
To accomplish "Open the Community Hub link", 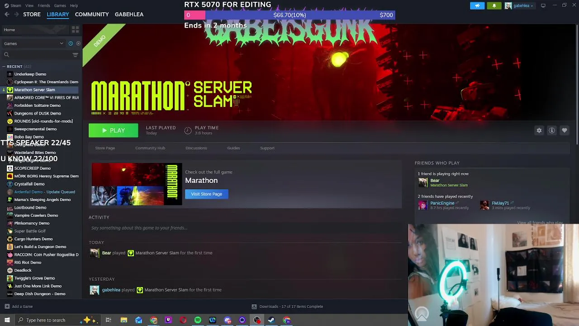I will (x=150, y=148).
